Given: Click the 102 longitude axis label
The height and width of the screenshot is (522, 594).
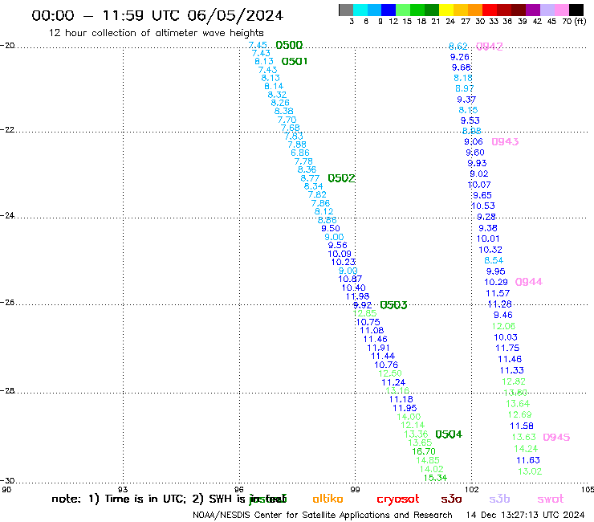Looking at the screenshot, I should click(x=471, y=490).
